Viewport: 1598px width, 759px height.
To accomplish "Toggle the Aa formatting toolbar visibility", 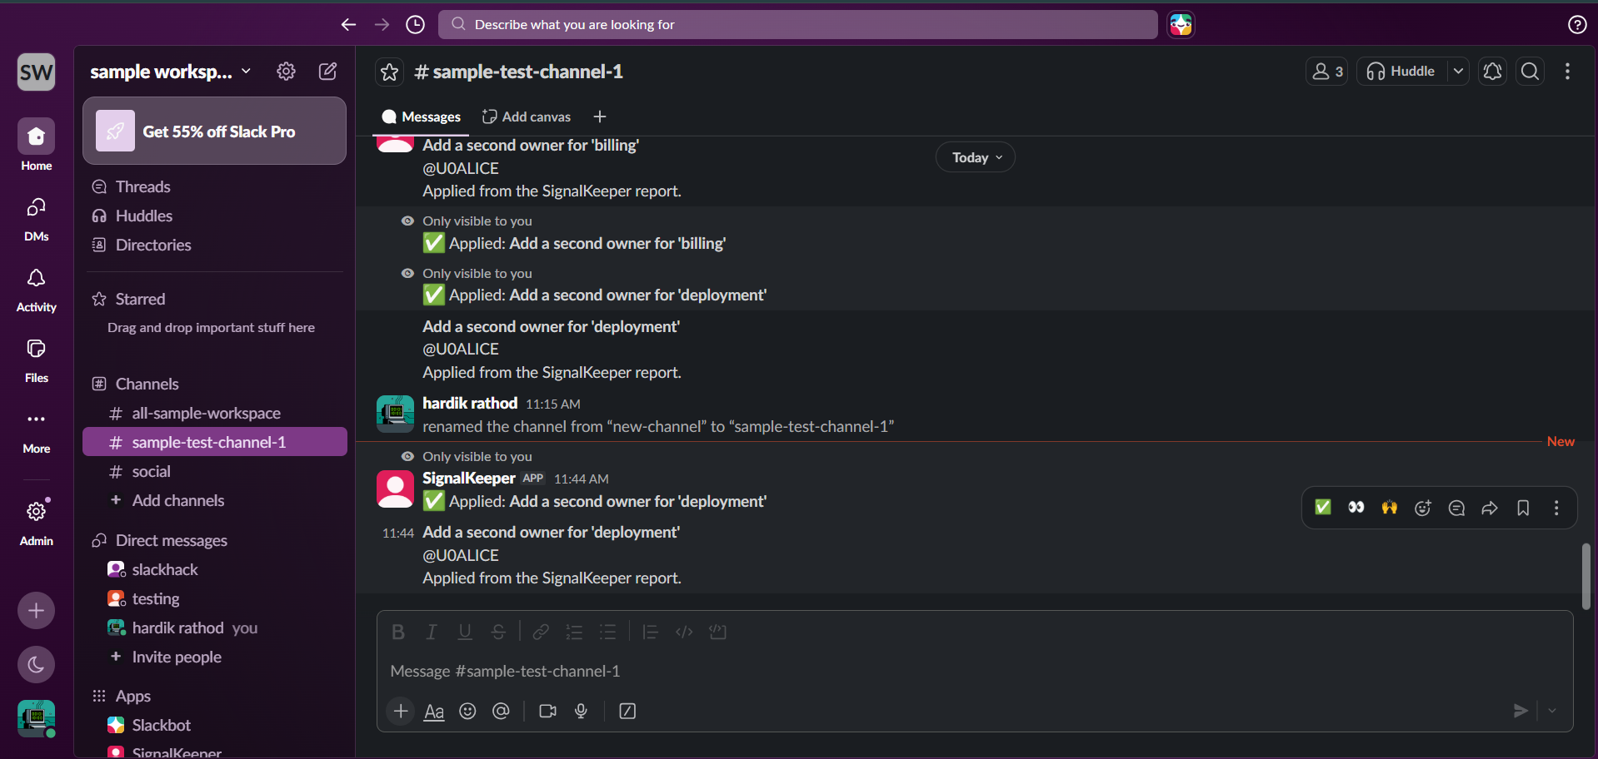I will (x=434, y=712).
